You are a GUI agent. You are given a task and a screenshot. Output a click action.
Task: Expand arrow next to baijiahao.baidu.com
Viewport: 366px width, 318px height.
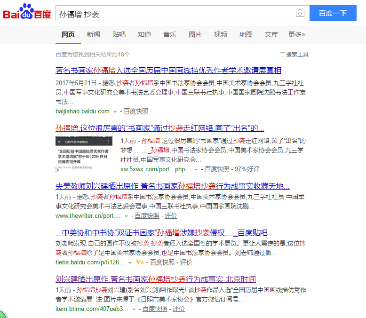click(115, 111)
